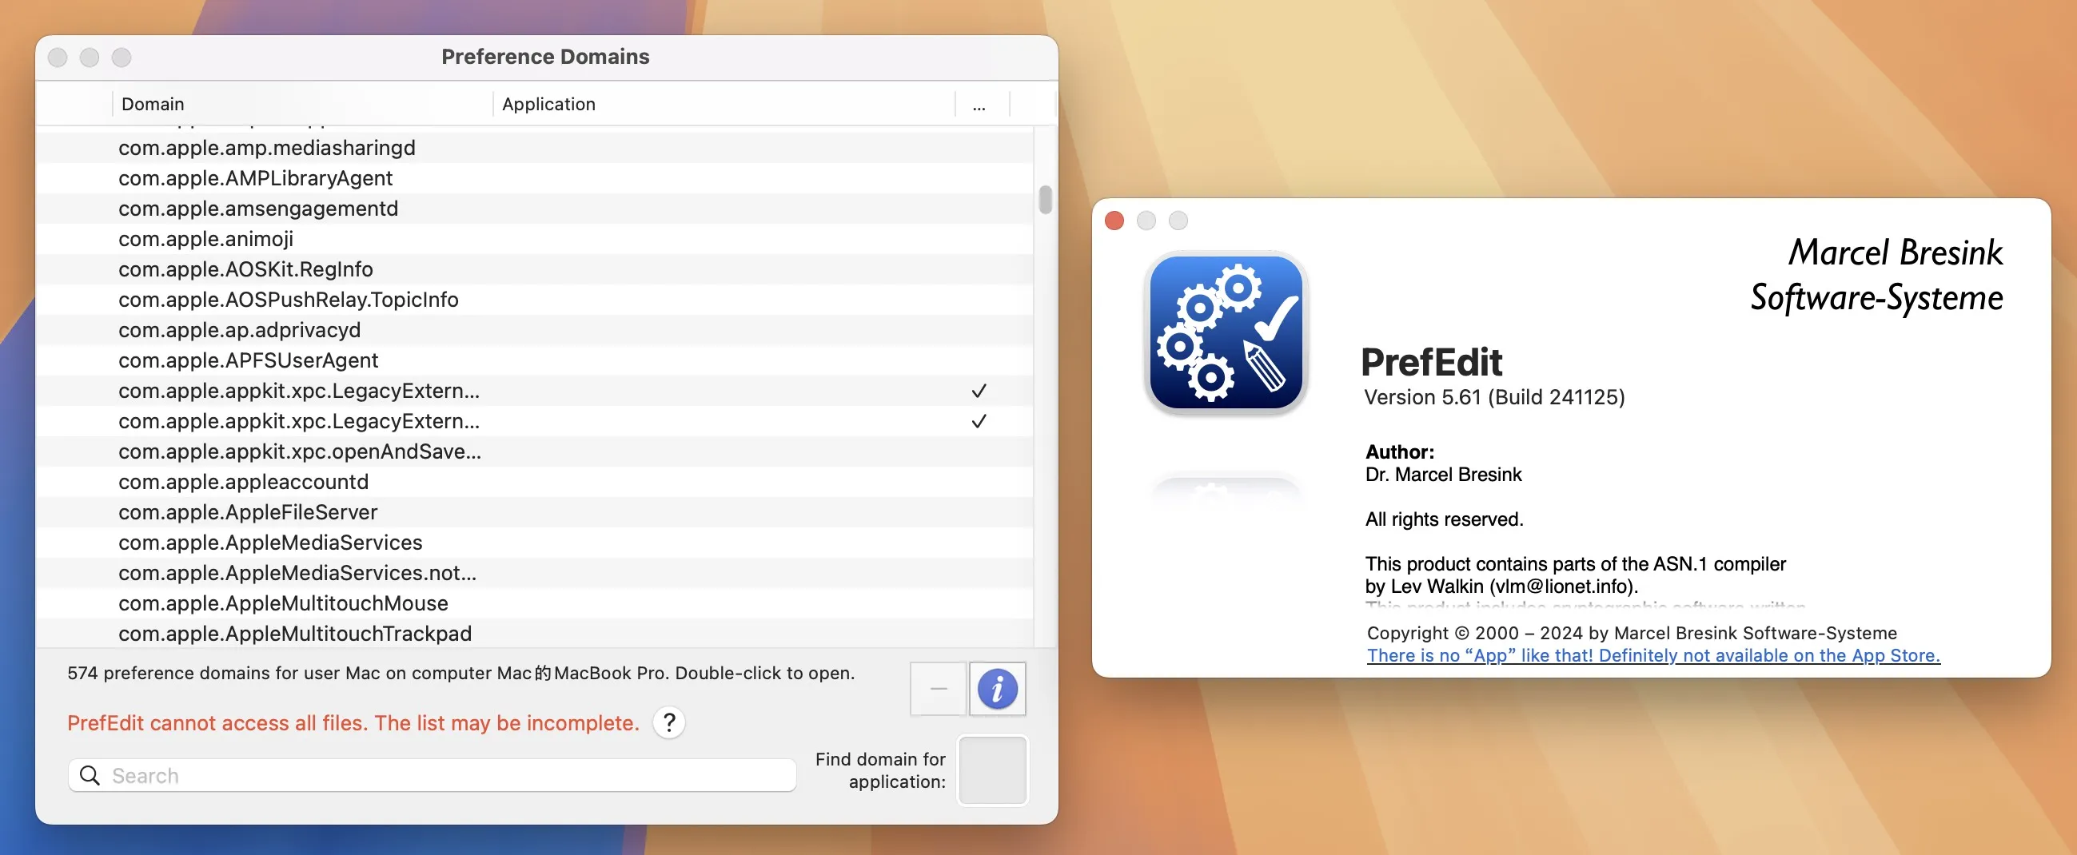Image resolution: width=2077 pixels, height=855 pixels.
Task: Click the PrefEdit app icon in About window
Action: coord(1226,333)
